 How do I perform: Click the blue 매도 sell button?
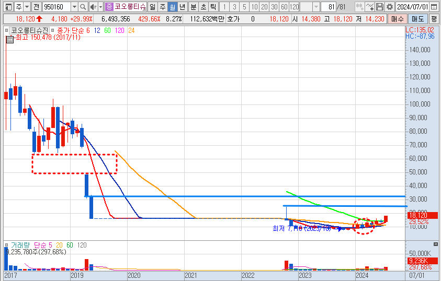pos(417,19)
